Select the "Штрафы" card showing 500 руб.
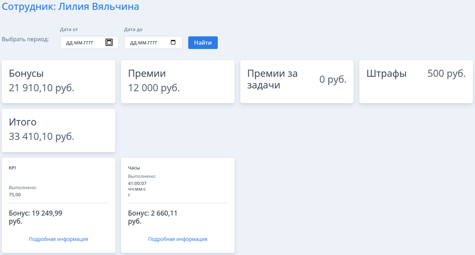Screen dimensions: 475x255 coord(416,81)
